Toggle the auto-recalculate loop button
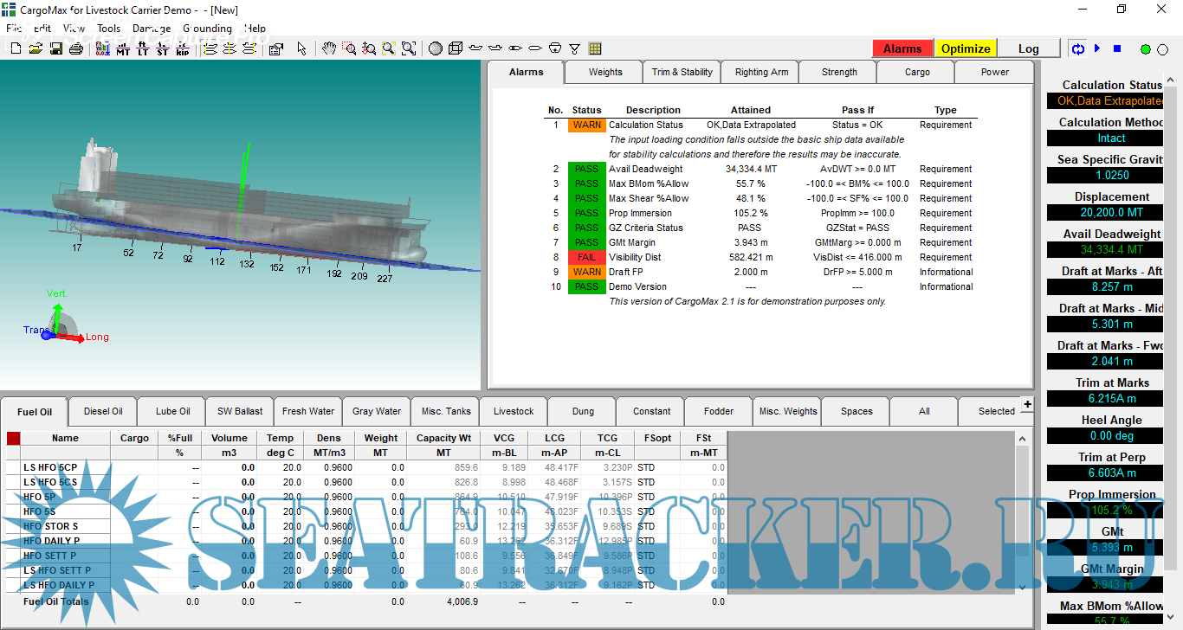1183x630 pixels. [1078, 48]
